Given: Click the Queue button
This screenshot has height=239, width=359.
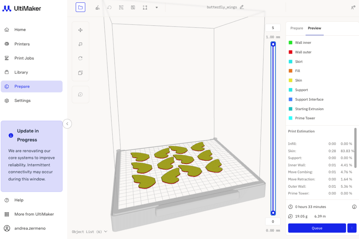Looking at the screenshot, I should pyautogui.click(x=317, y=228).
